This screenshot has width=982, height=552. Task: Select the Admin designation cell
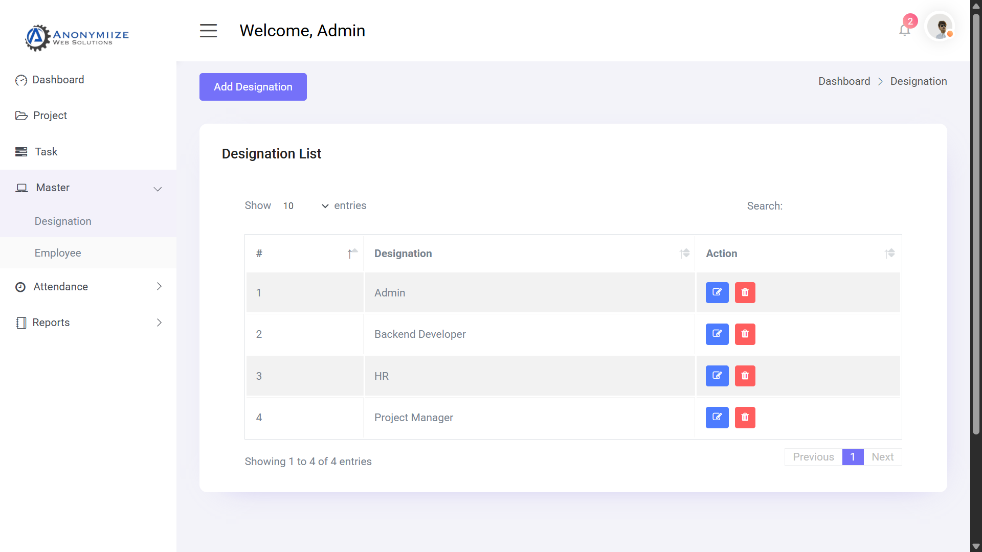529,293
